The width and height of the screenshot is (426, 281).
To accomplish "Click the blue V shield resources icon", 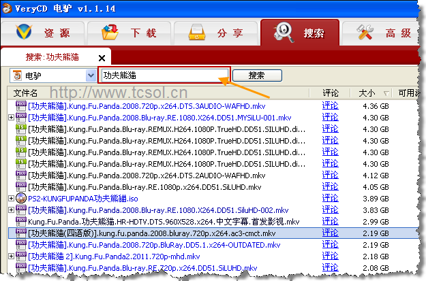I will [x=24, y=32].
